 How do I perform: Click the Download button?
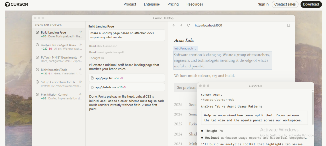point(311,4)
